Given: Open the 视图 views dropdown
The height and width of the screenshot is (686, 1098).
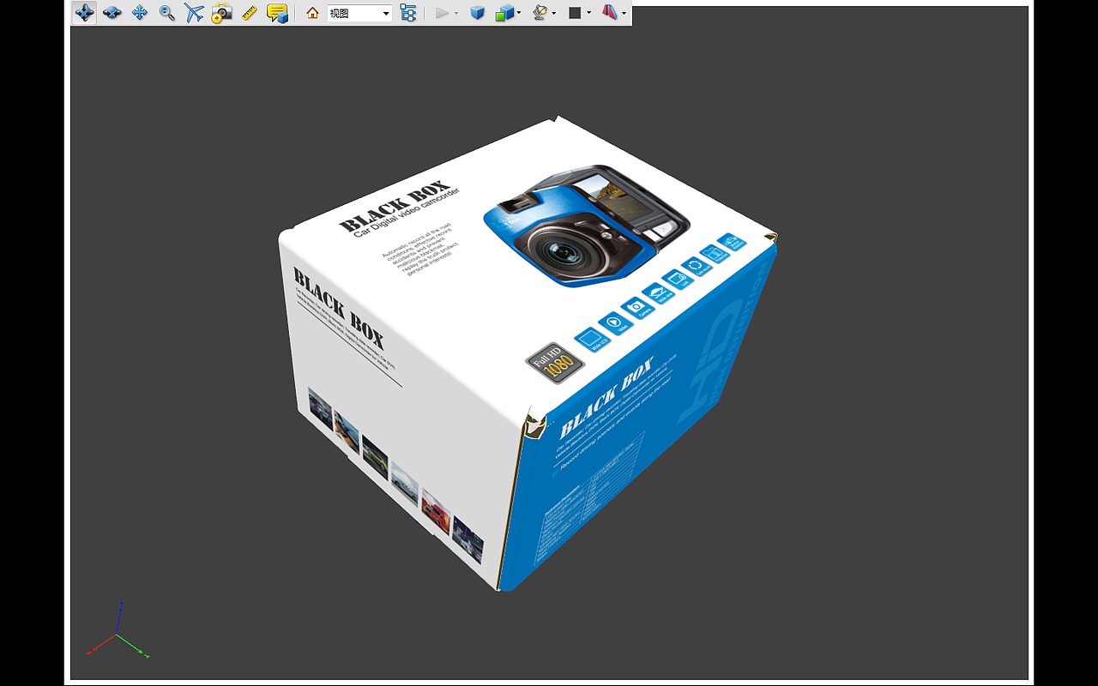Looking at the screenshot, I should click(360, 13).
